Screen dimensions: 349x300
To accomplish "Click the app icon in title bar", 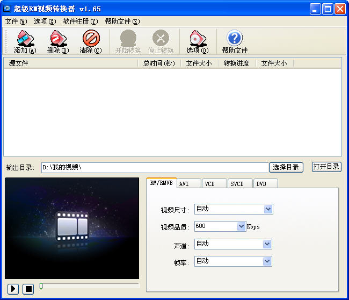I will pyautogui.click(x=7, y=9).
